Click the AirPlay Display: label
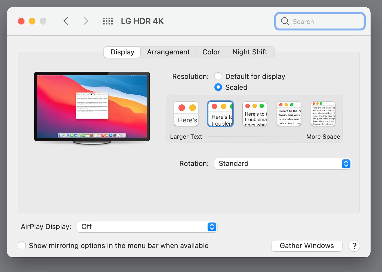The height and width of the screenshot is (272, 382). [46, 227]
